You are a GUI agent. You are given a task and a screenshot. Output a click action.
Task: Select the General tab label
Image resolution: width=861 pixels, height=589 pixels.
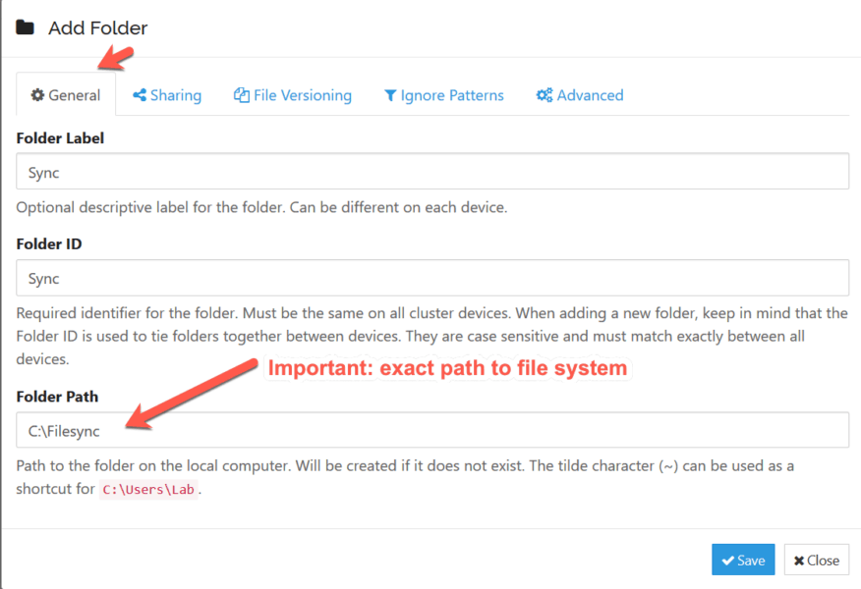click(75, 95)
